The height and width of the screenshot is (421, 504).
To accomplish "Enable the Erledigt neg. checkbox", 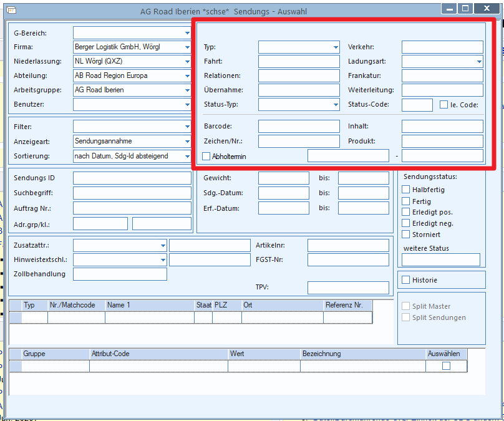I will tap(405, 223).
